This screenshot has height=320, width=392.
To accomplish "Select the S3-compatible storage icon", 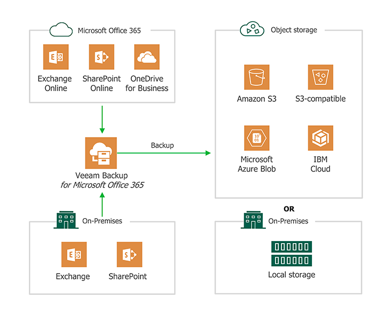I will coord(320,78).
